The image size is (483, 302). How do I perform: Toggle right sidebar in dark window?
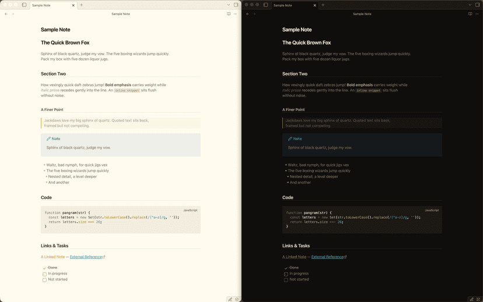(477, 5)
